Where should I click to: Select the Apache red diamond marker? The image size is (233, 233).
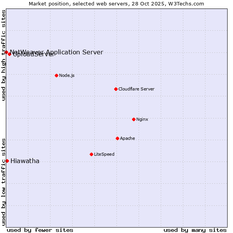click(117, 138)
